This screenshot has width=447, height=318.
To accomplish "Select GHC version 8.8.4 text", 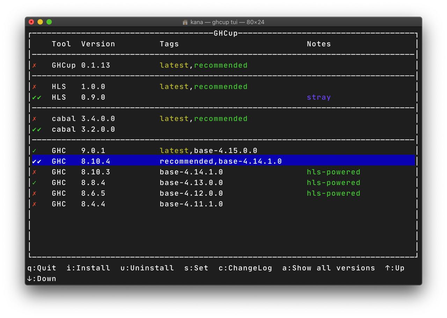I will point(93,183).
